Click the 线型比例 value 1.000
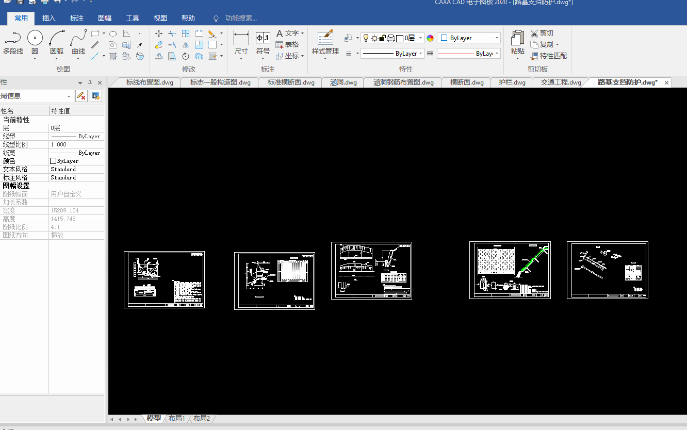This screenshot has height=430, width=687. pos(77,144)
